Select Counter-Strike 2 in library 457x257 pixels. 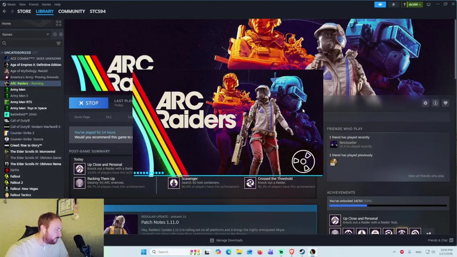[22, 133]
